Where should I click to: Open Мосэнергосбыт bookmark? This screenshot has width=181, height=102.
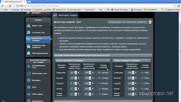click(x=74, y=10)
